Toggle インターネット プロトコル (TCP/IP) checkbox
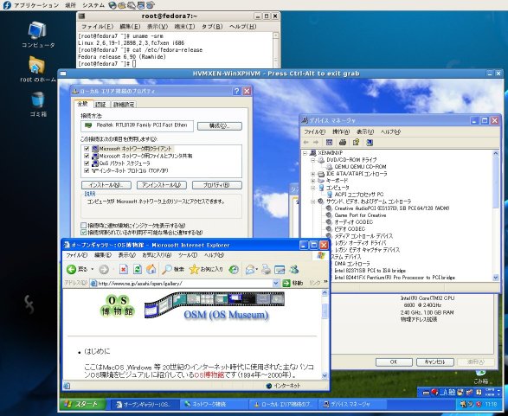 point(87,170)
